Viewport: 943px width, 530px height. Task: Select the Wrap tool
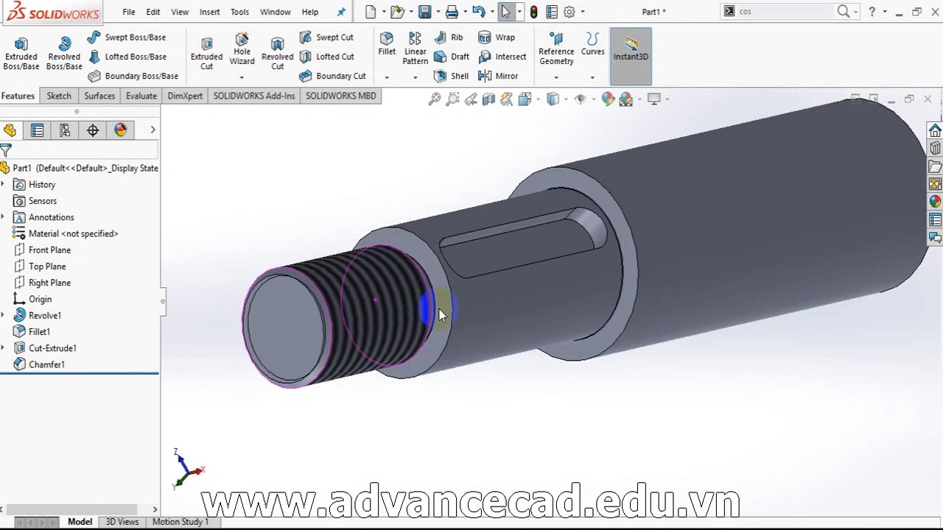497,38
